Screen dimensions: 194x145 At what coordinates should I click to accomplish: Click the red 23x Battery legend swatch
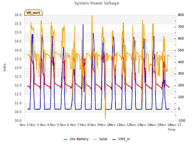coord(65,140)
